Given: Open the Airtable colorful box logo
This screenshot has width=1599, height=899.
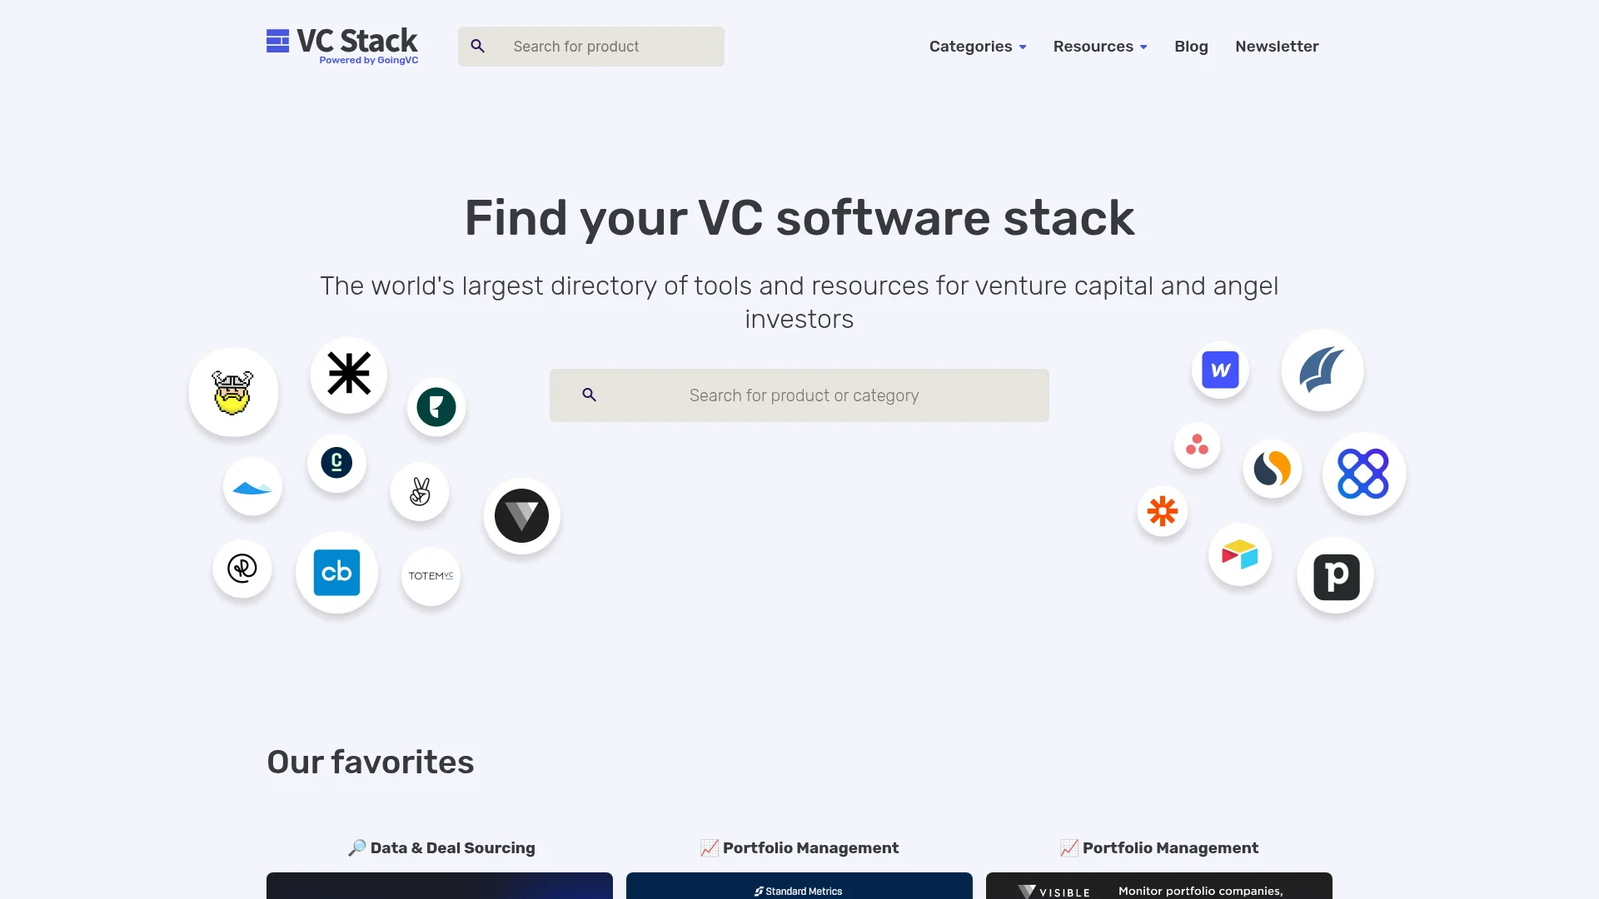Looking at the screenshot, I should click(1240, 554).
